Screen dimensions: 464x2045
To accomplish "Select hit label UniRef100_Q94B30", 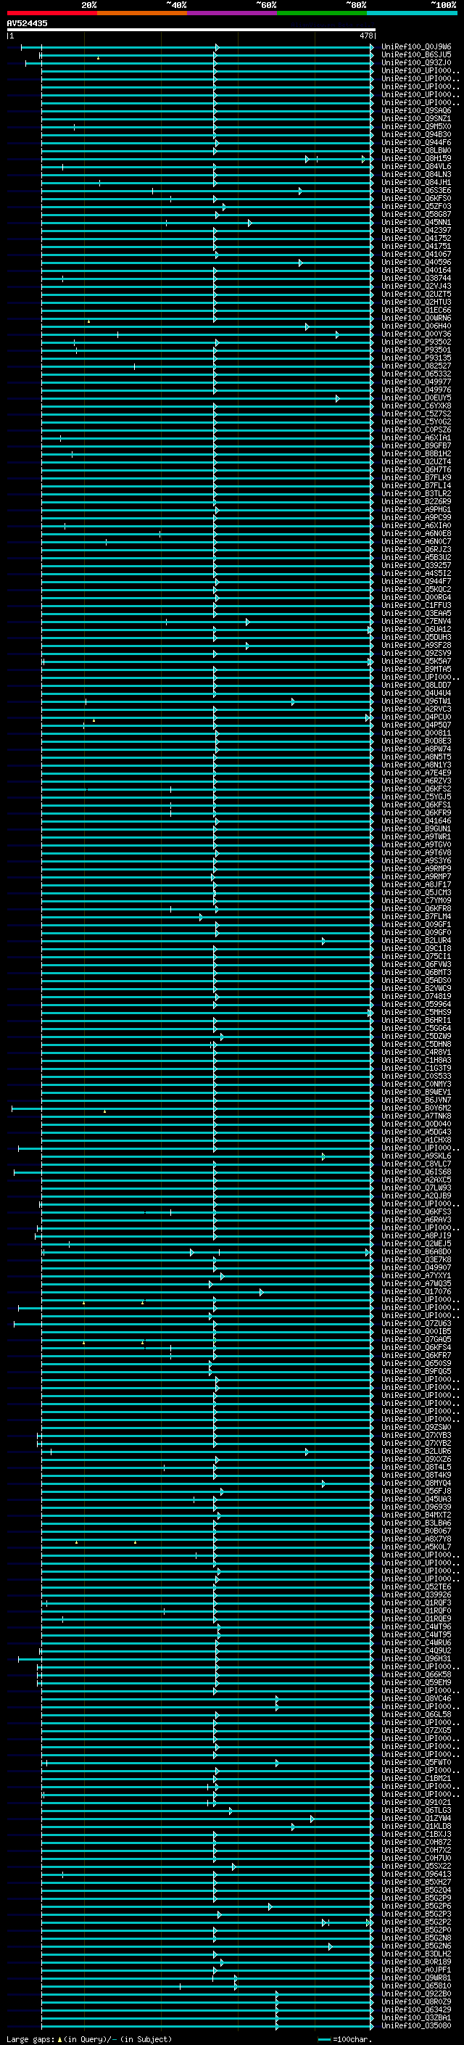I will [416, 135].
